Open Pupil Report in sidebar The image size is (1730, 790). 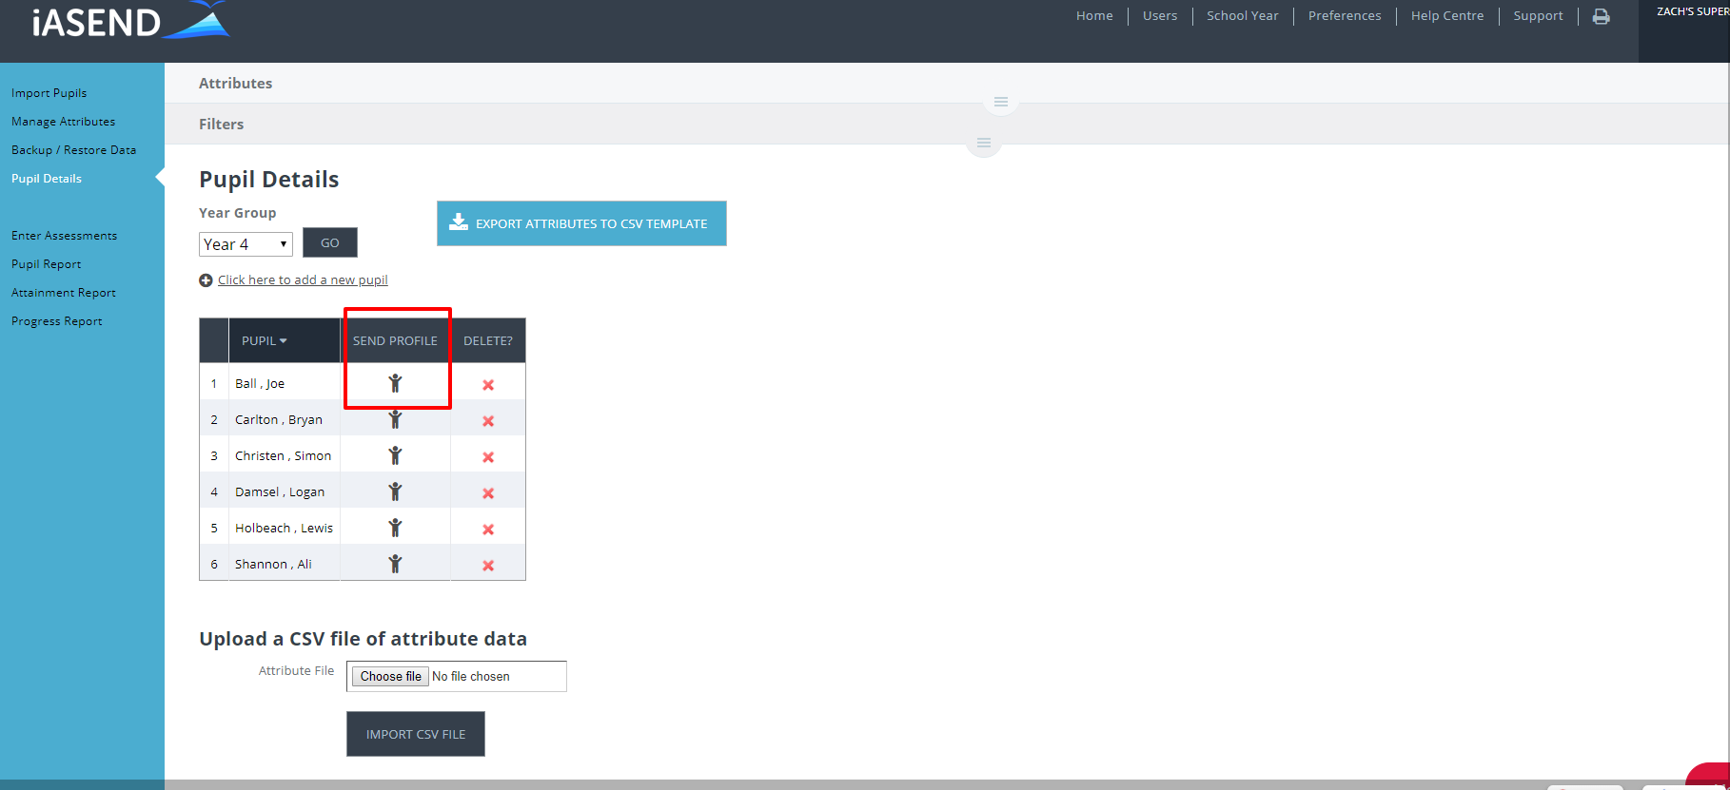pos(47,264)
